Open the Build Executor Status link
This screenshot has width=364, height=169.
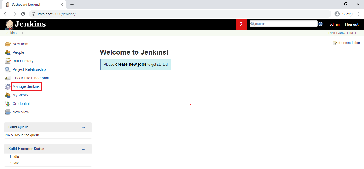pos(26,149)
